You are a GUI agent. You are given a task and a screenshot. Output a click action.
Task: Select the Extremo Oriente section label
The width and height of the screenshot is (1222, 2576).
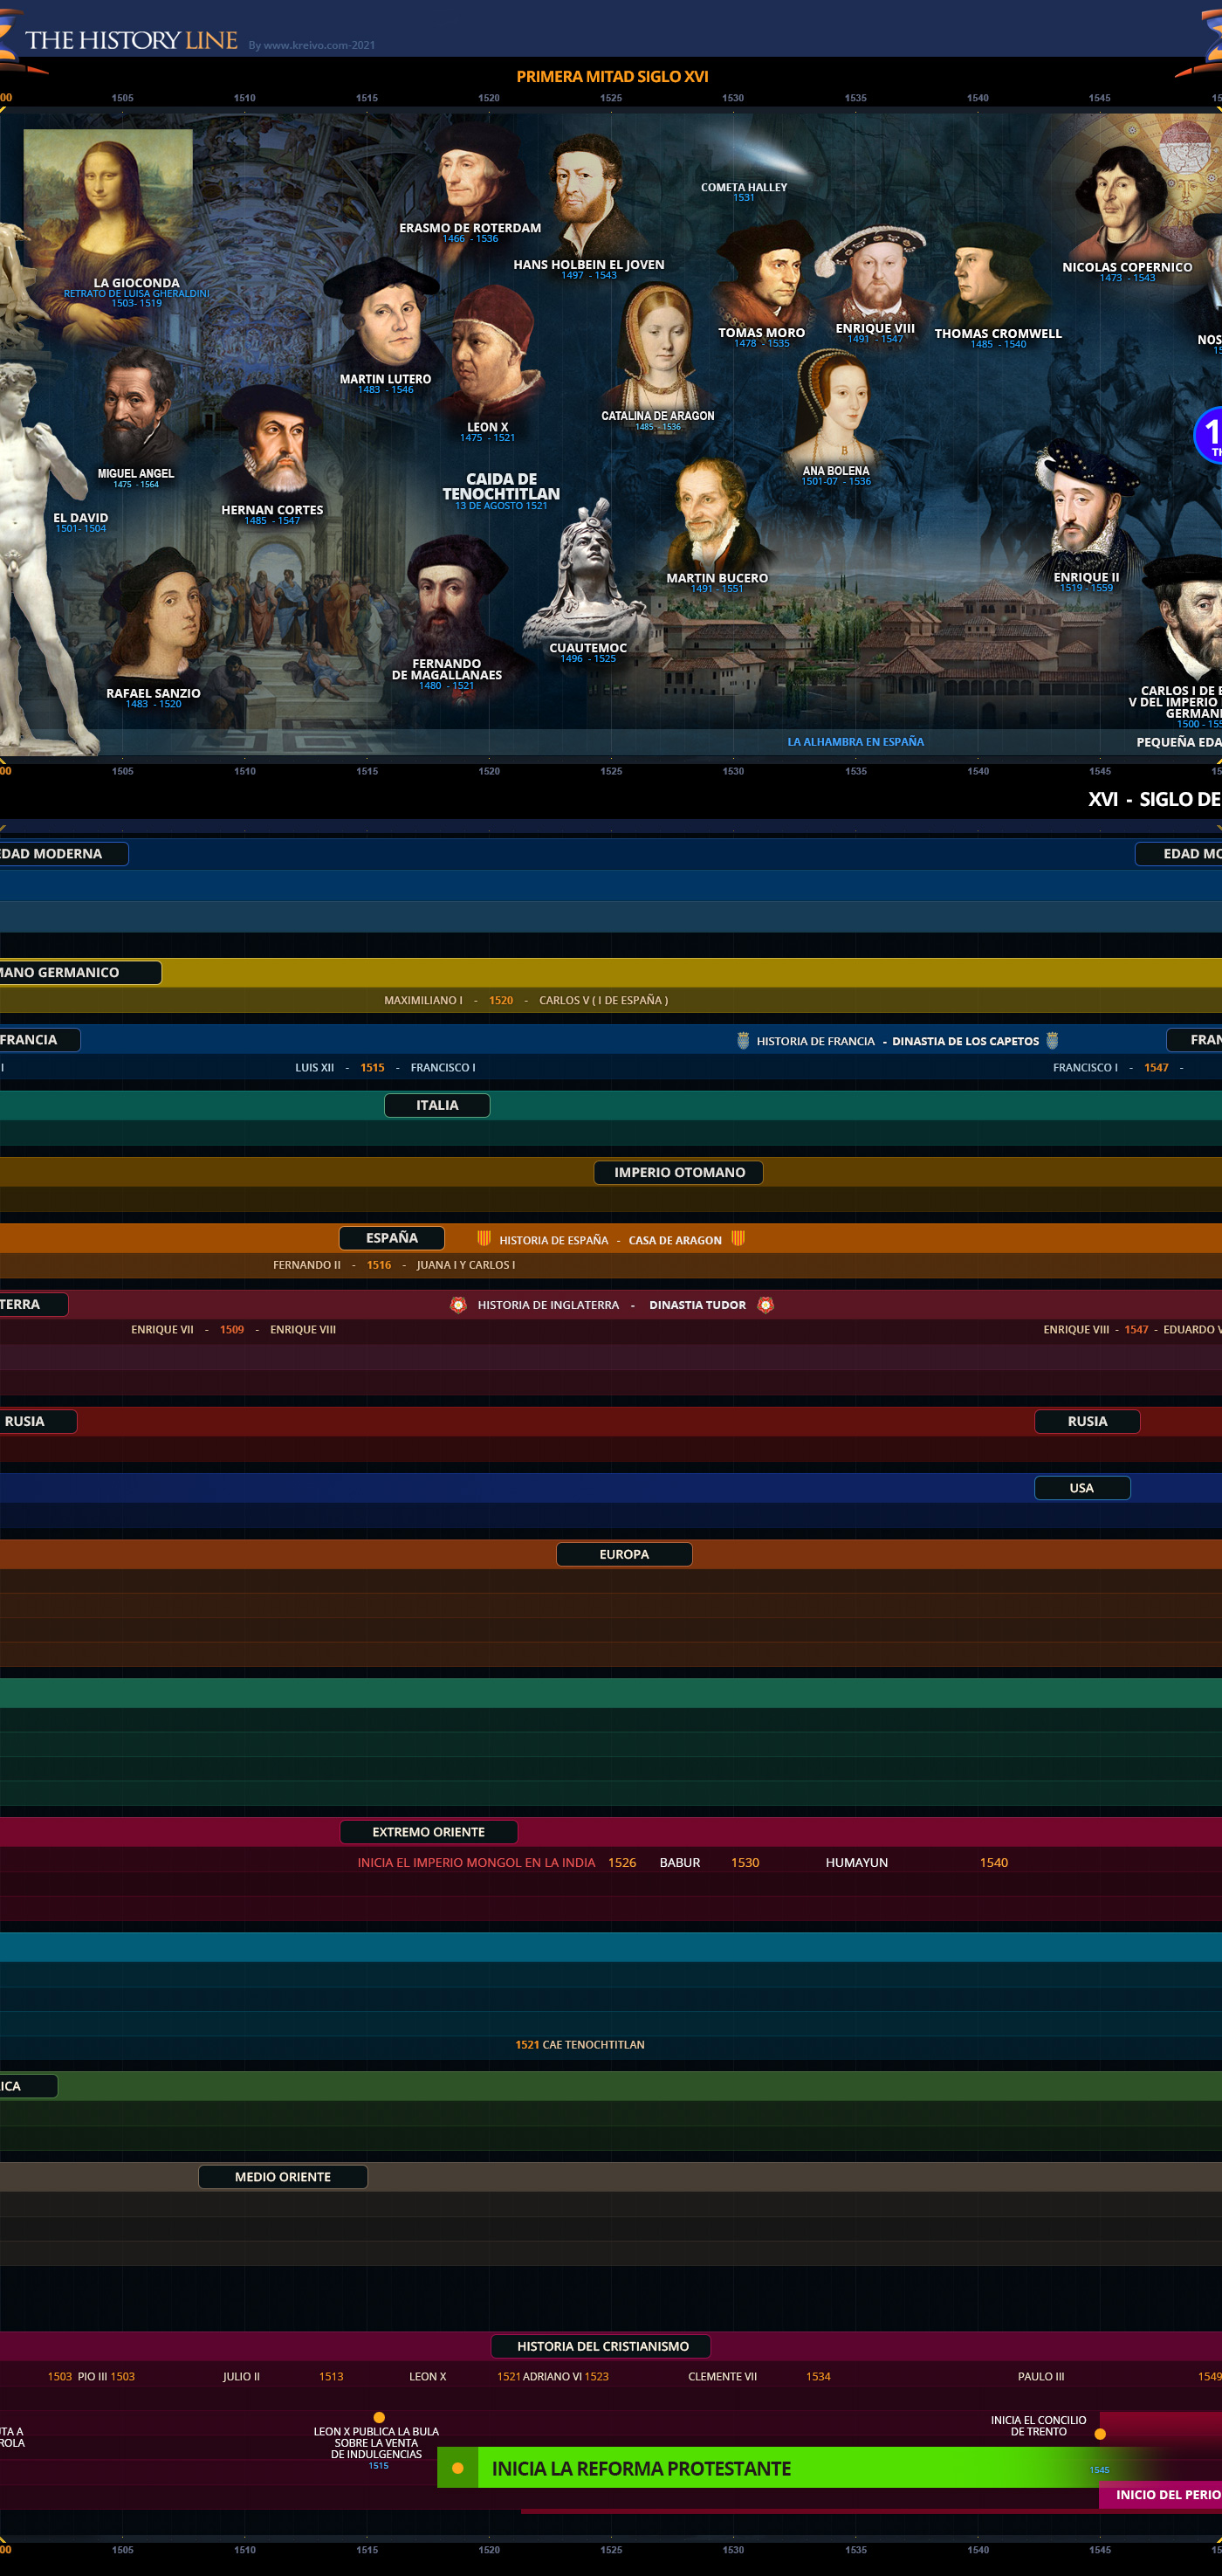point(429,1832)
